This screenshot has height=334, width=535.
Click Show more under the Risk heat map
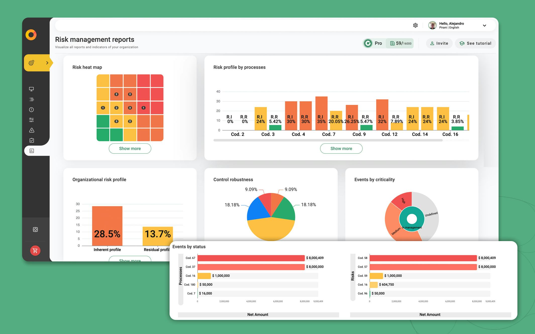(x=130, y=148)
